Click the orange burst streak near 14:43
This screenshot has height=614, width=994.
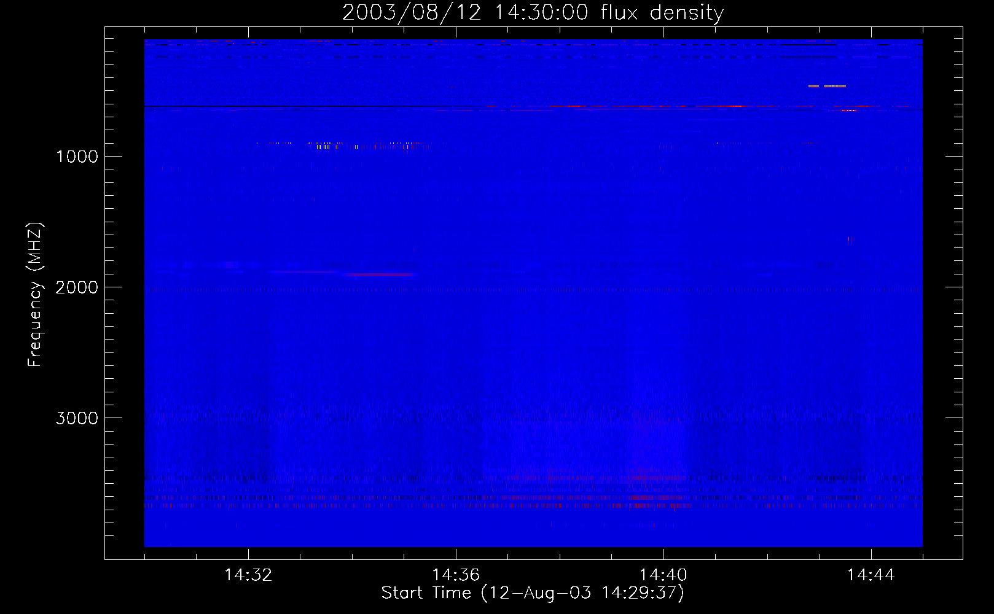point(828,86)
